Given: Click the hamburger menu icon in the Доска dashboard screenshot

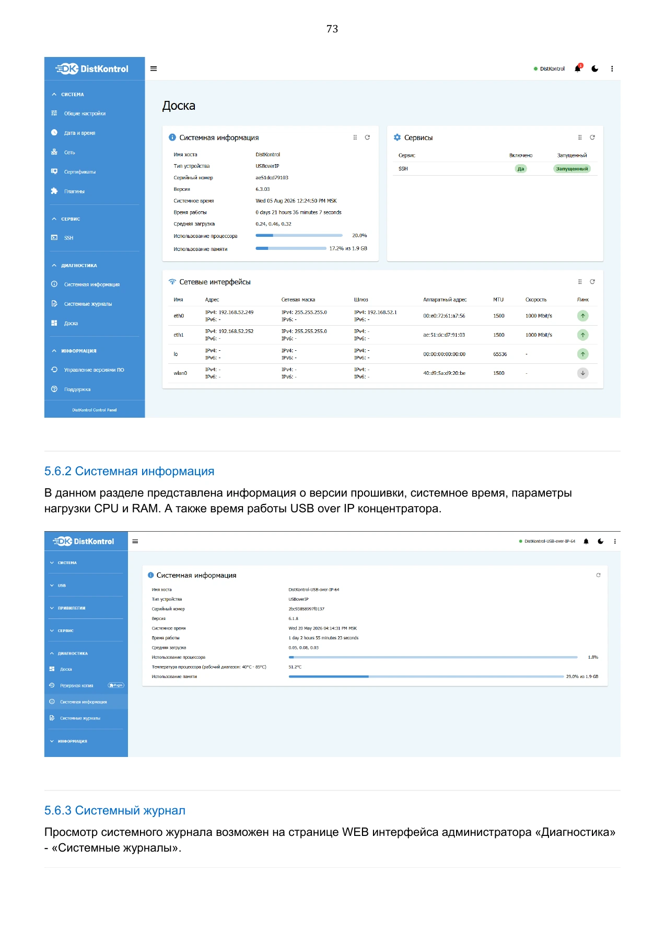Looking at the screenshot, I should [154, 68].
